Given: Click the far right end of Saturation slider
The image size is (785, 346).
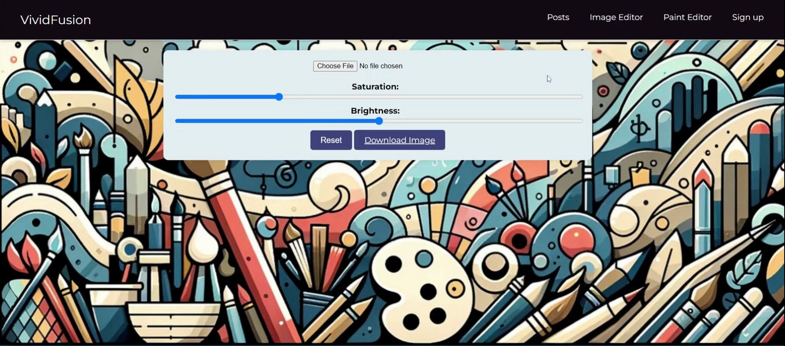Looking at the screenshot, I should 581,97.
